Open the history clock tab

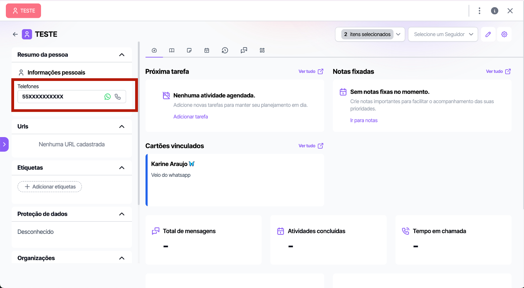click(x=225, y=50)
